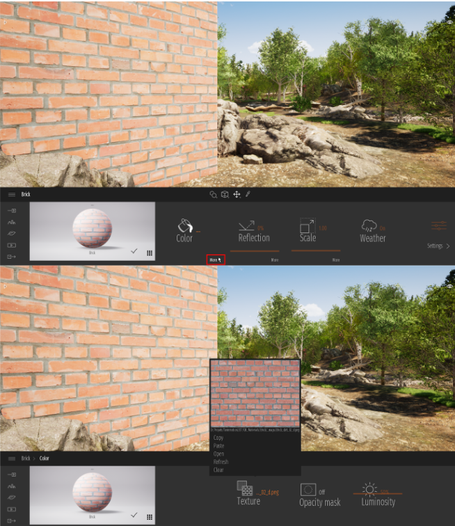Open the Weather cloud icon setting
Image resolution: width=455 pixels, height=526 pixels.
pyautogui.click(x=368, y=225)
